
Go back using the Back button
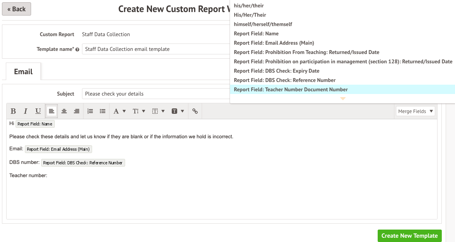point(16,9)
